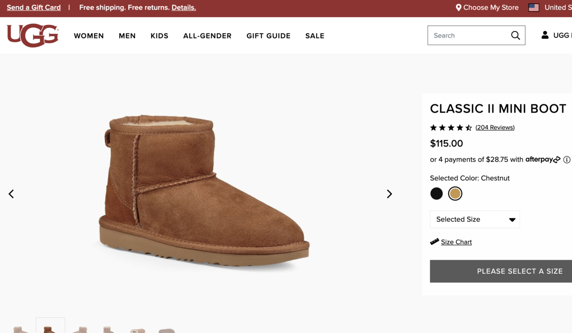The height and width of the screenshot is (333, 572).
Task: Advance the image carousel with right arrow
Action: click(x=389, y=194)
